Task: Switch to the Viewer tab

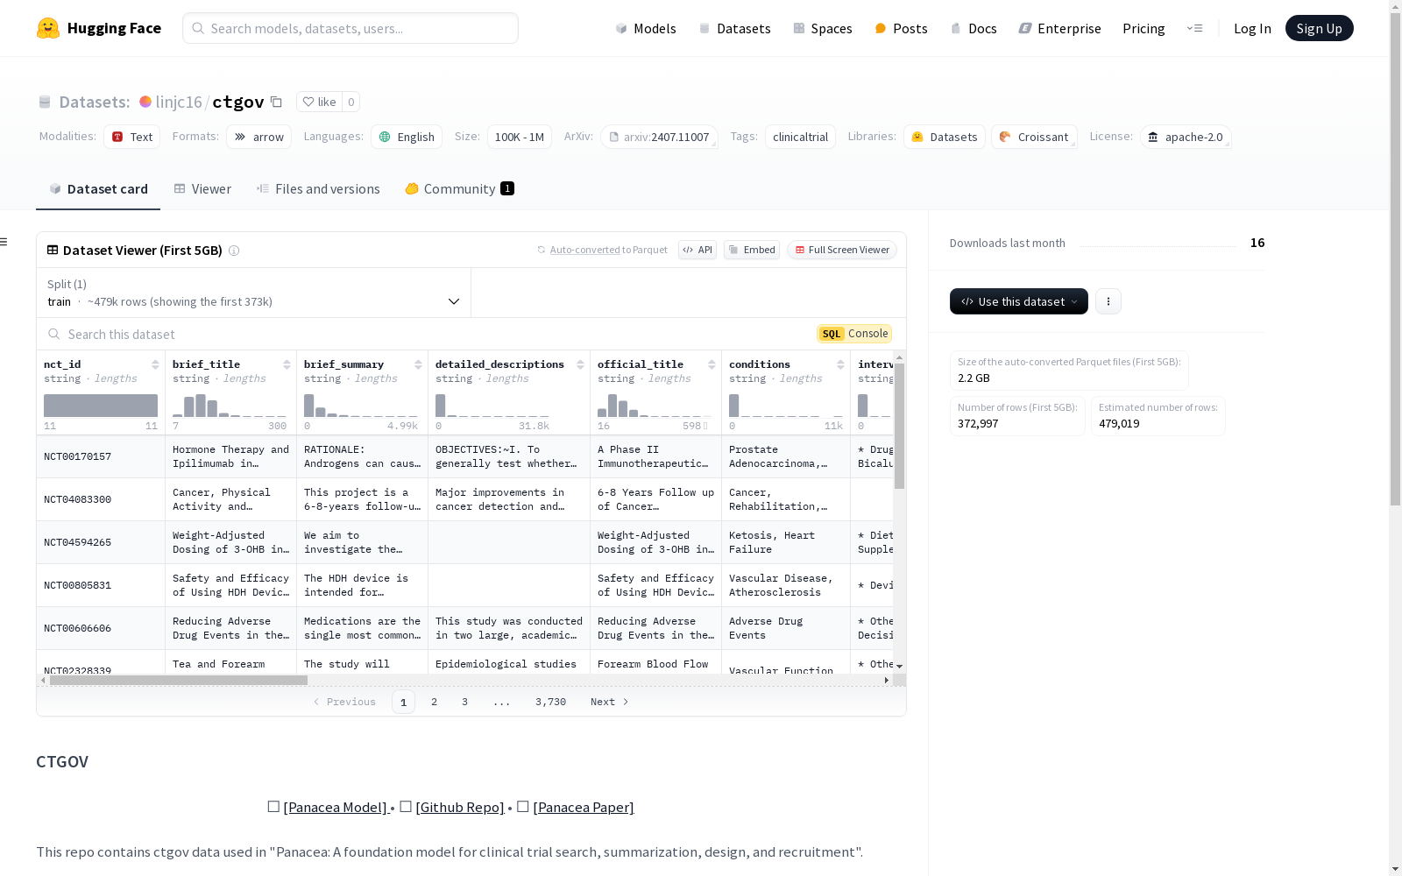Action: (202, 189)
